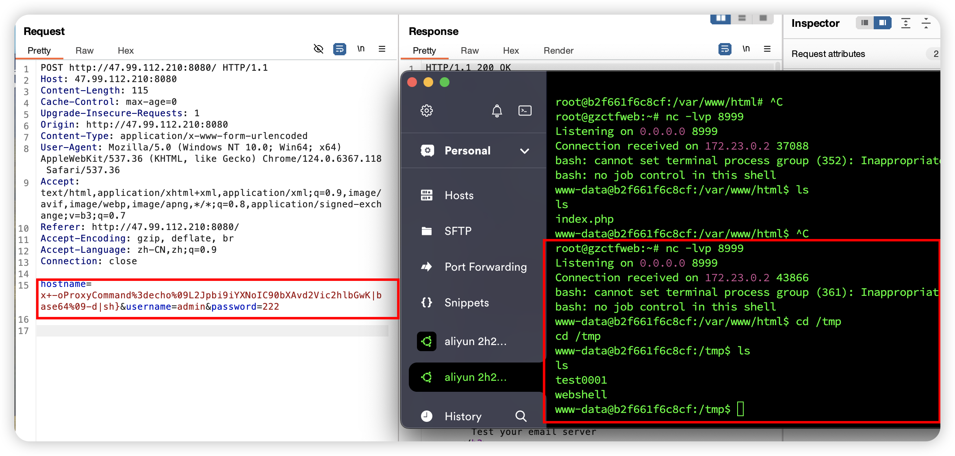Click 'index.php' in the terminal output
This screenshot has width=955, height=456.
click(x=584, y=219)
